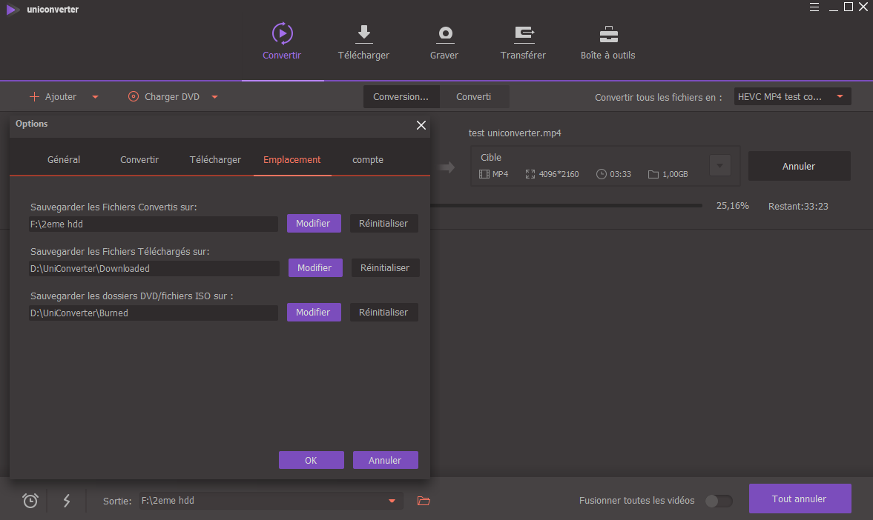Click the D:\UniConverter\Burned path field
This screenshot has height=520, width=873.
point(153,313)
